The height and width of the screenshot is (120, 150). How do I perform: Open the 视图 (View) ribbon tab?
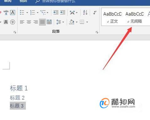tap(23, 1)
